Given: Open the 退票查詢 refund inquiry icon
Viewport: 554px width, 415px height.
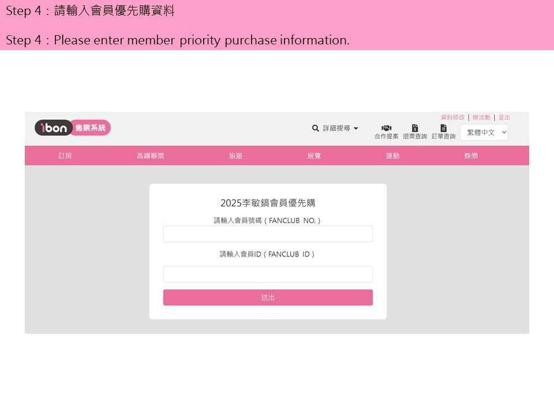Looking at the screenshot, I should (414, 129).
